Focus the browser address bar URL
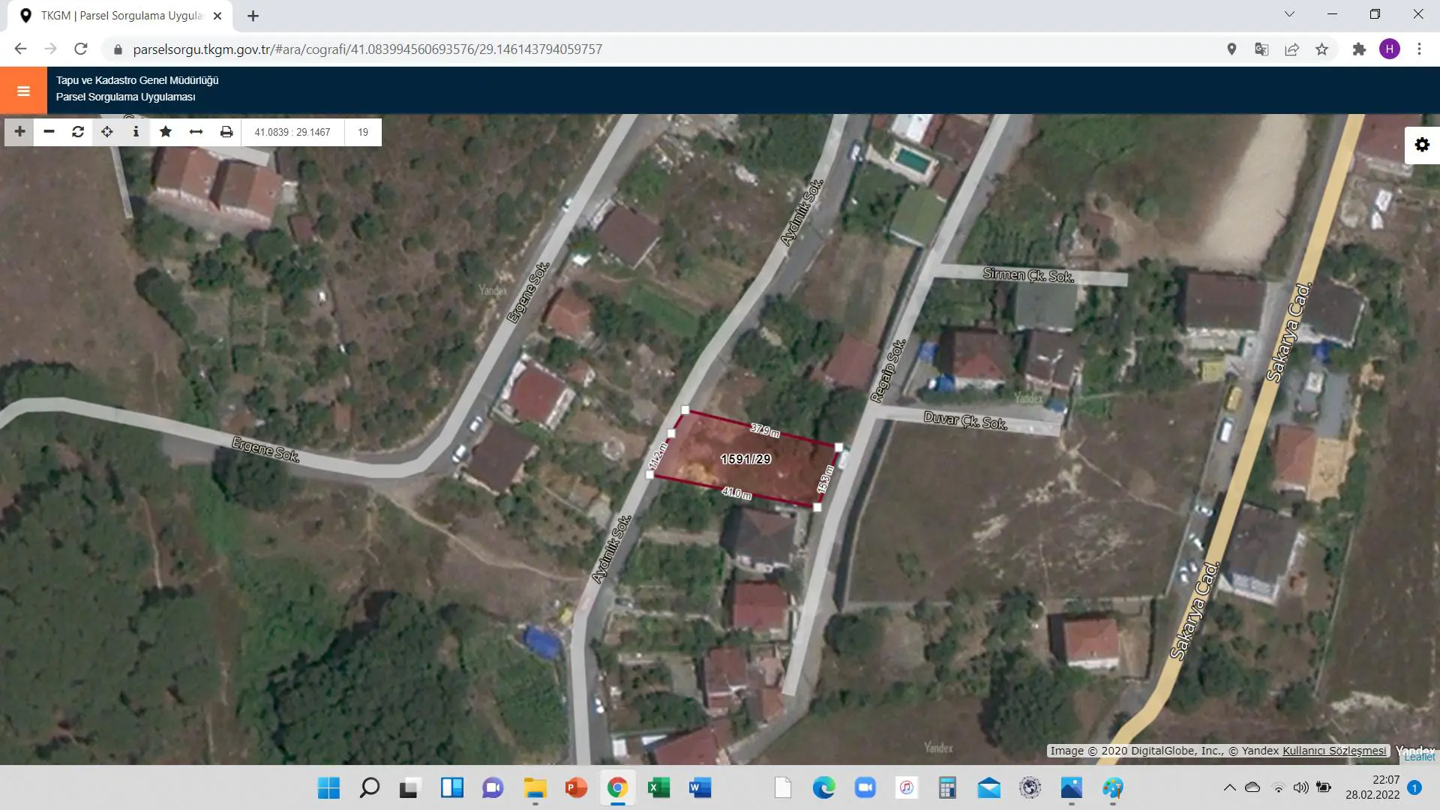Image resolution: width=1440 pixels, height=810 pixels. pos(367,49)
